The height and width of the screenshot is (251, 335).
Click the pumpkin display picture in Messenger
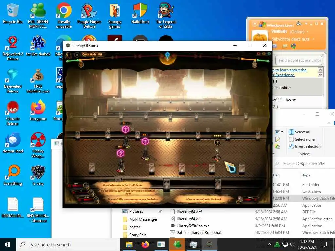point(259,36)
